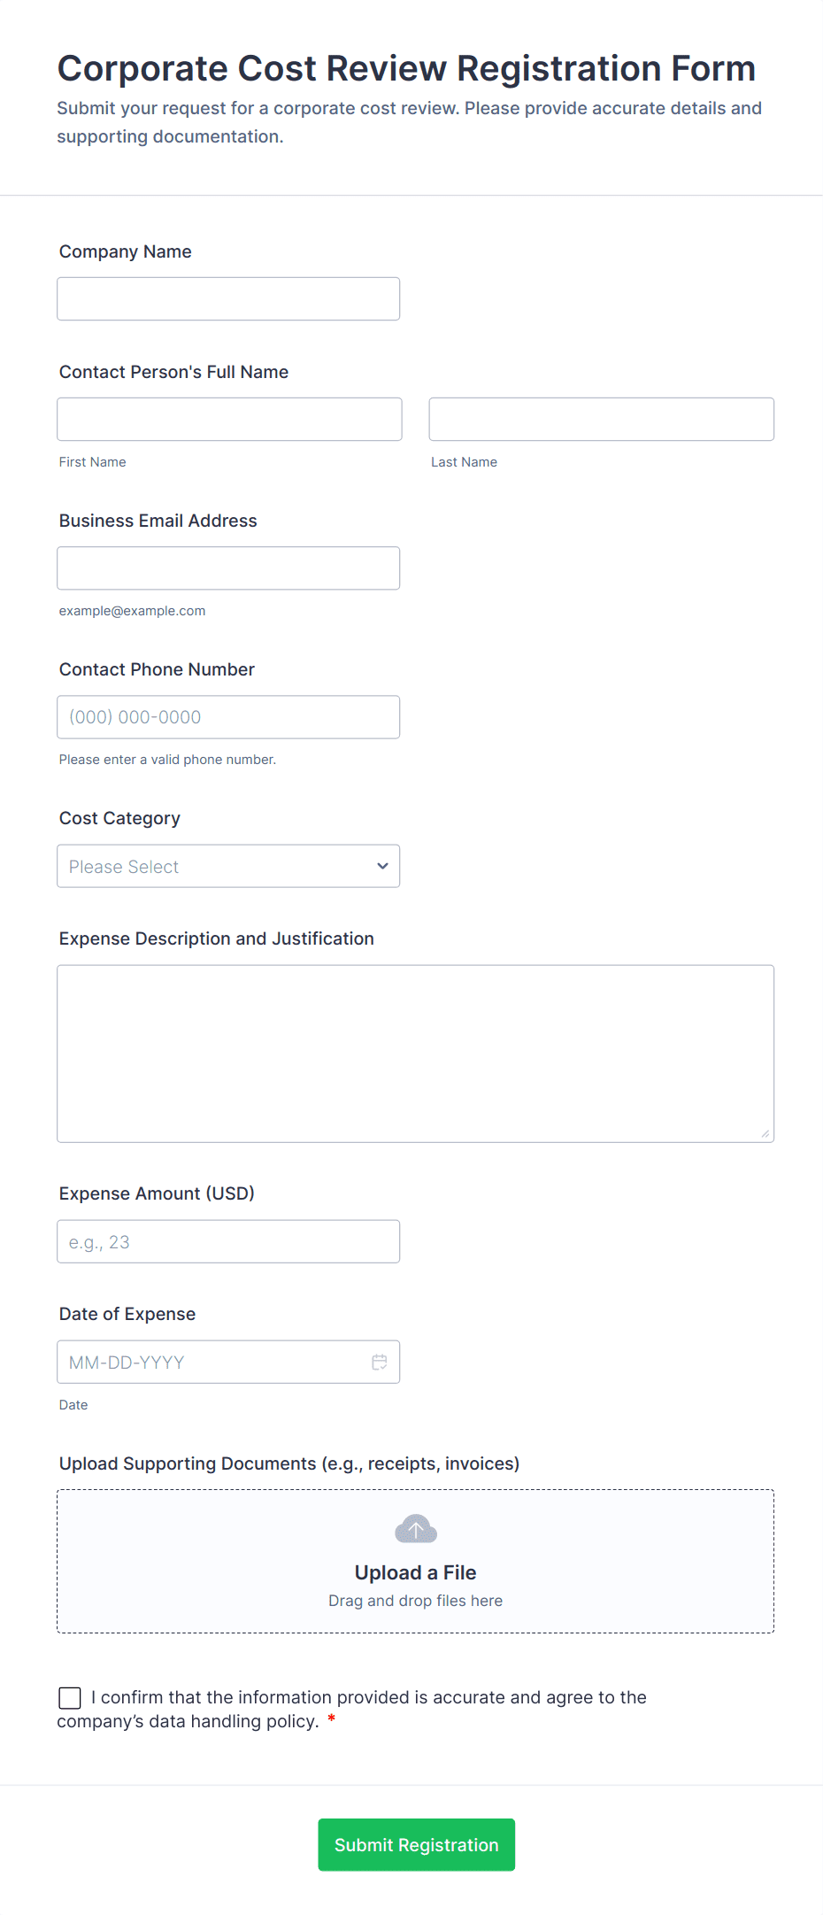Click the MM-DD-YYYY date input
Viewport: 823px width, 1915px height.
(x=212, y=1362)
